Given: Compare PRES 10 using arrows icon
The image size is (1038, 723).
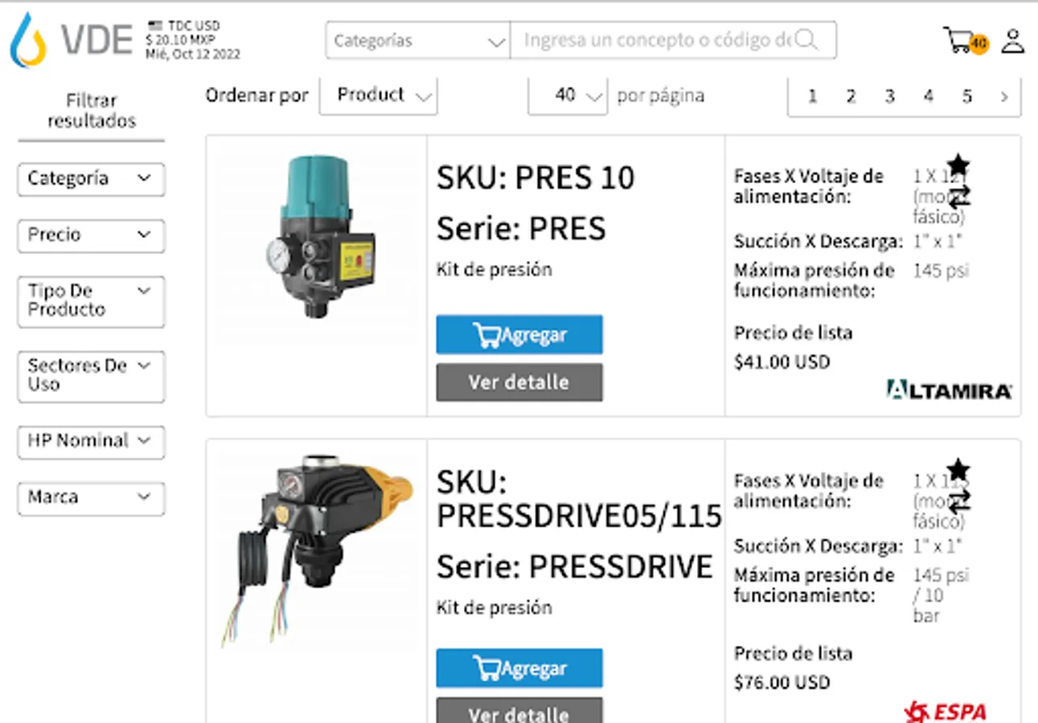Looking at the screenshot, I should (958, 196).
